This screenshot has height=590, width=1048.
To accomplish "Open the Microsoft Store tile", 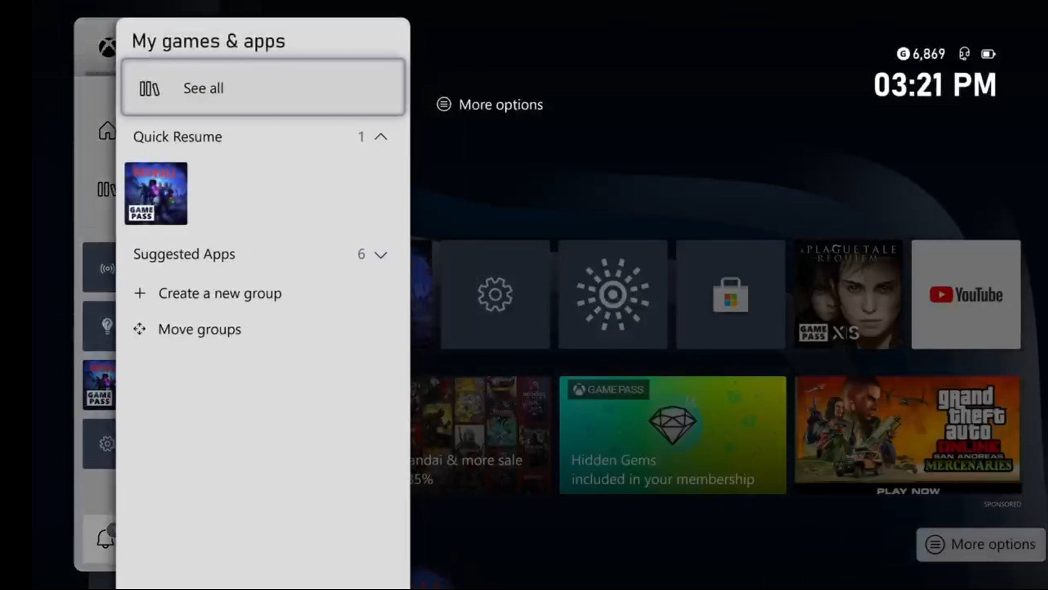I will pos(730,294).
